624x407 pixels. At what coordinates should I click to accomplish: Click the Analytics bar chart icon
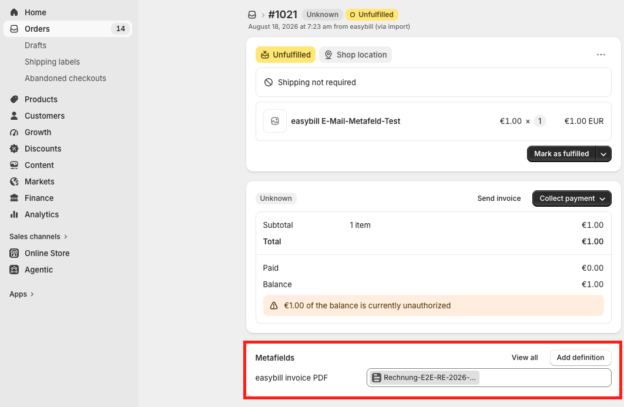[x=14, y=214]
